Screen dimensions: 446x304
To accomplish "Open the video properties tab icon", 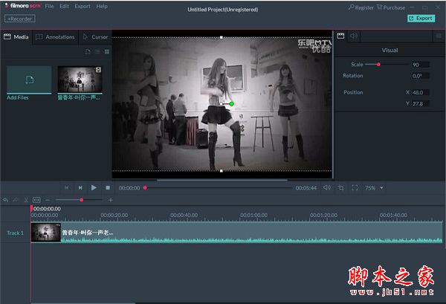I will tap(340, 36).
